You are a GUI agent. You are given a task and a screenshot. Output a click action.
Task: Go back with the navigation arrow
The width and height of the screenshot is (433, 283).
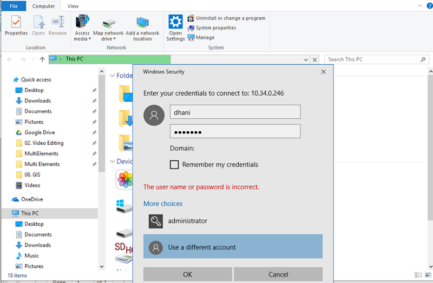[x=10, y=59]
